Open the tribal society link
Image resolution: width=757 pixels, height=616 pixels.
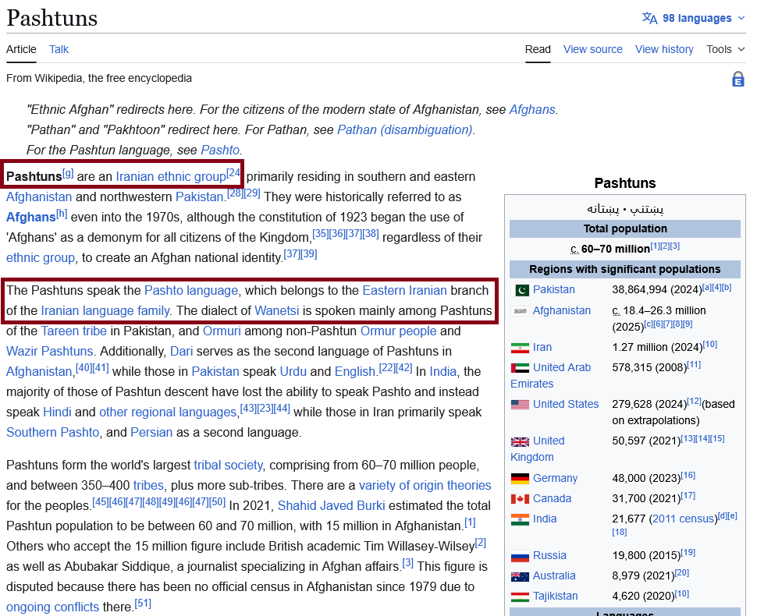229,465
